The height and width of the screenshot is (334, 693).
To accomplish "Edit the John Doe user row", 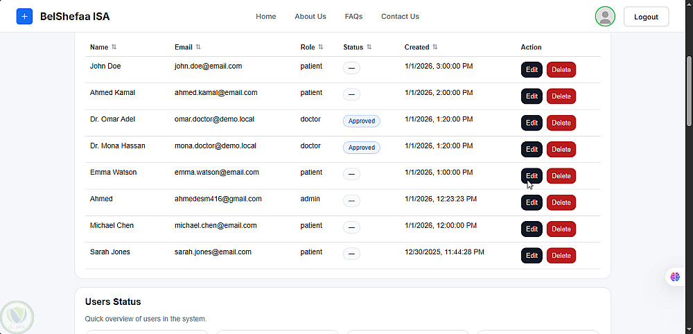I will [x=532, y=69].
